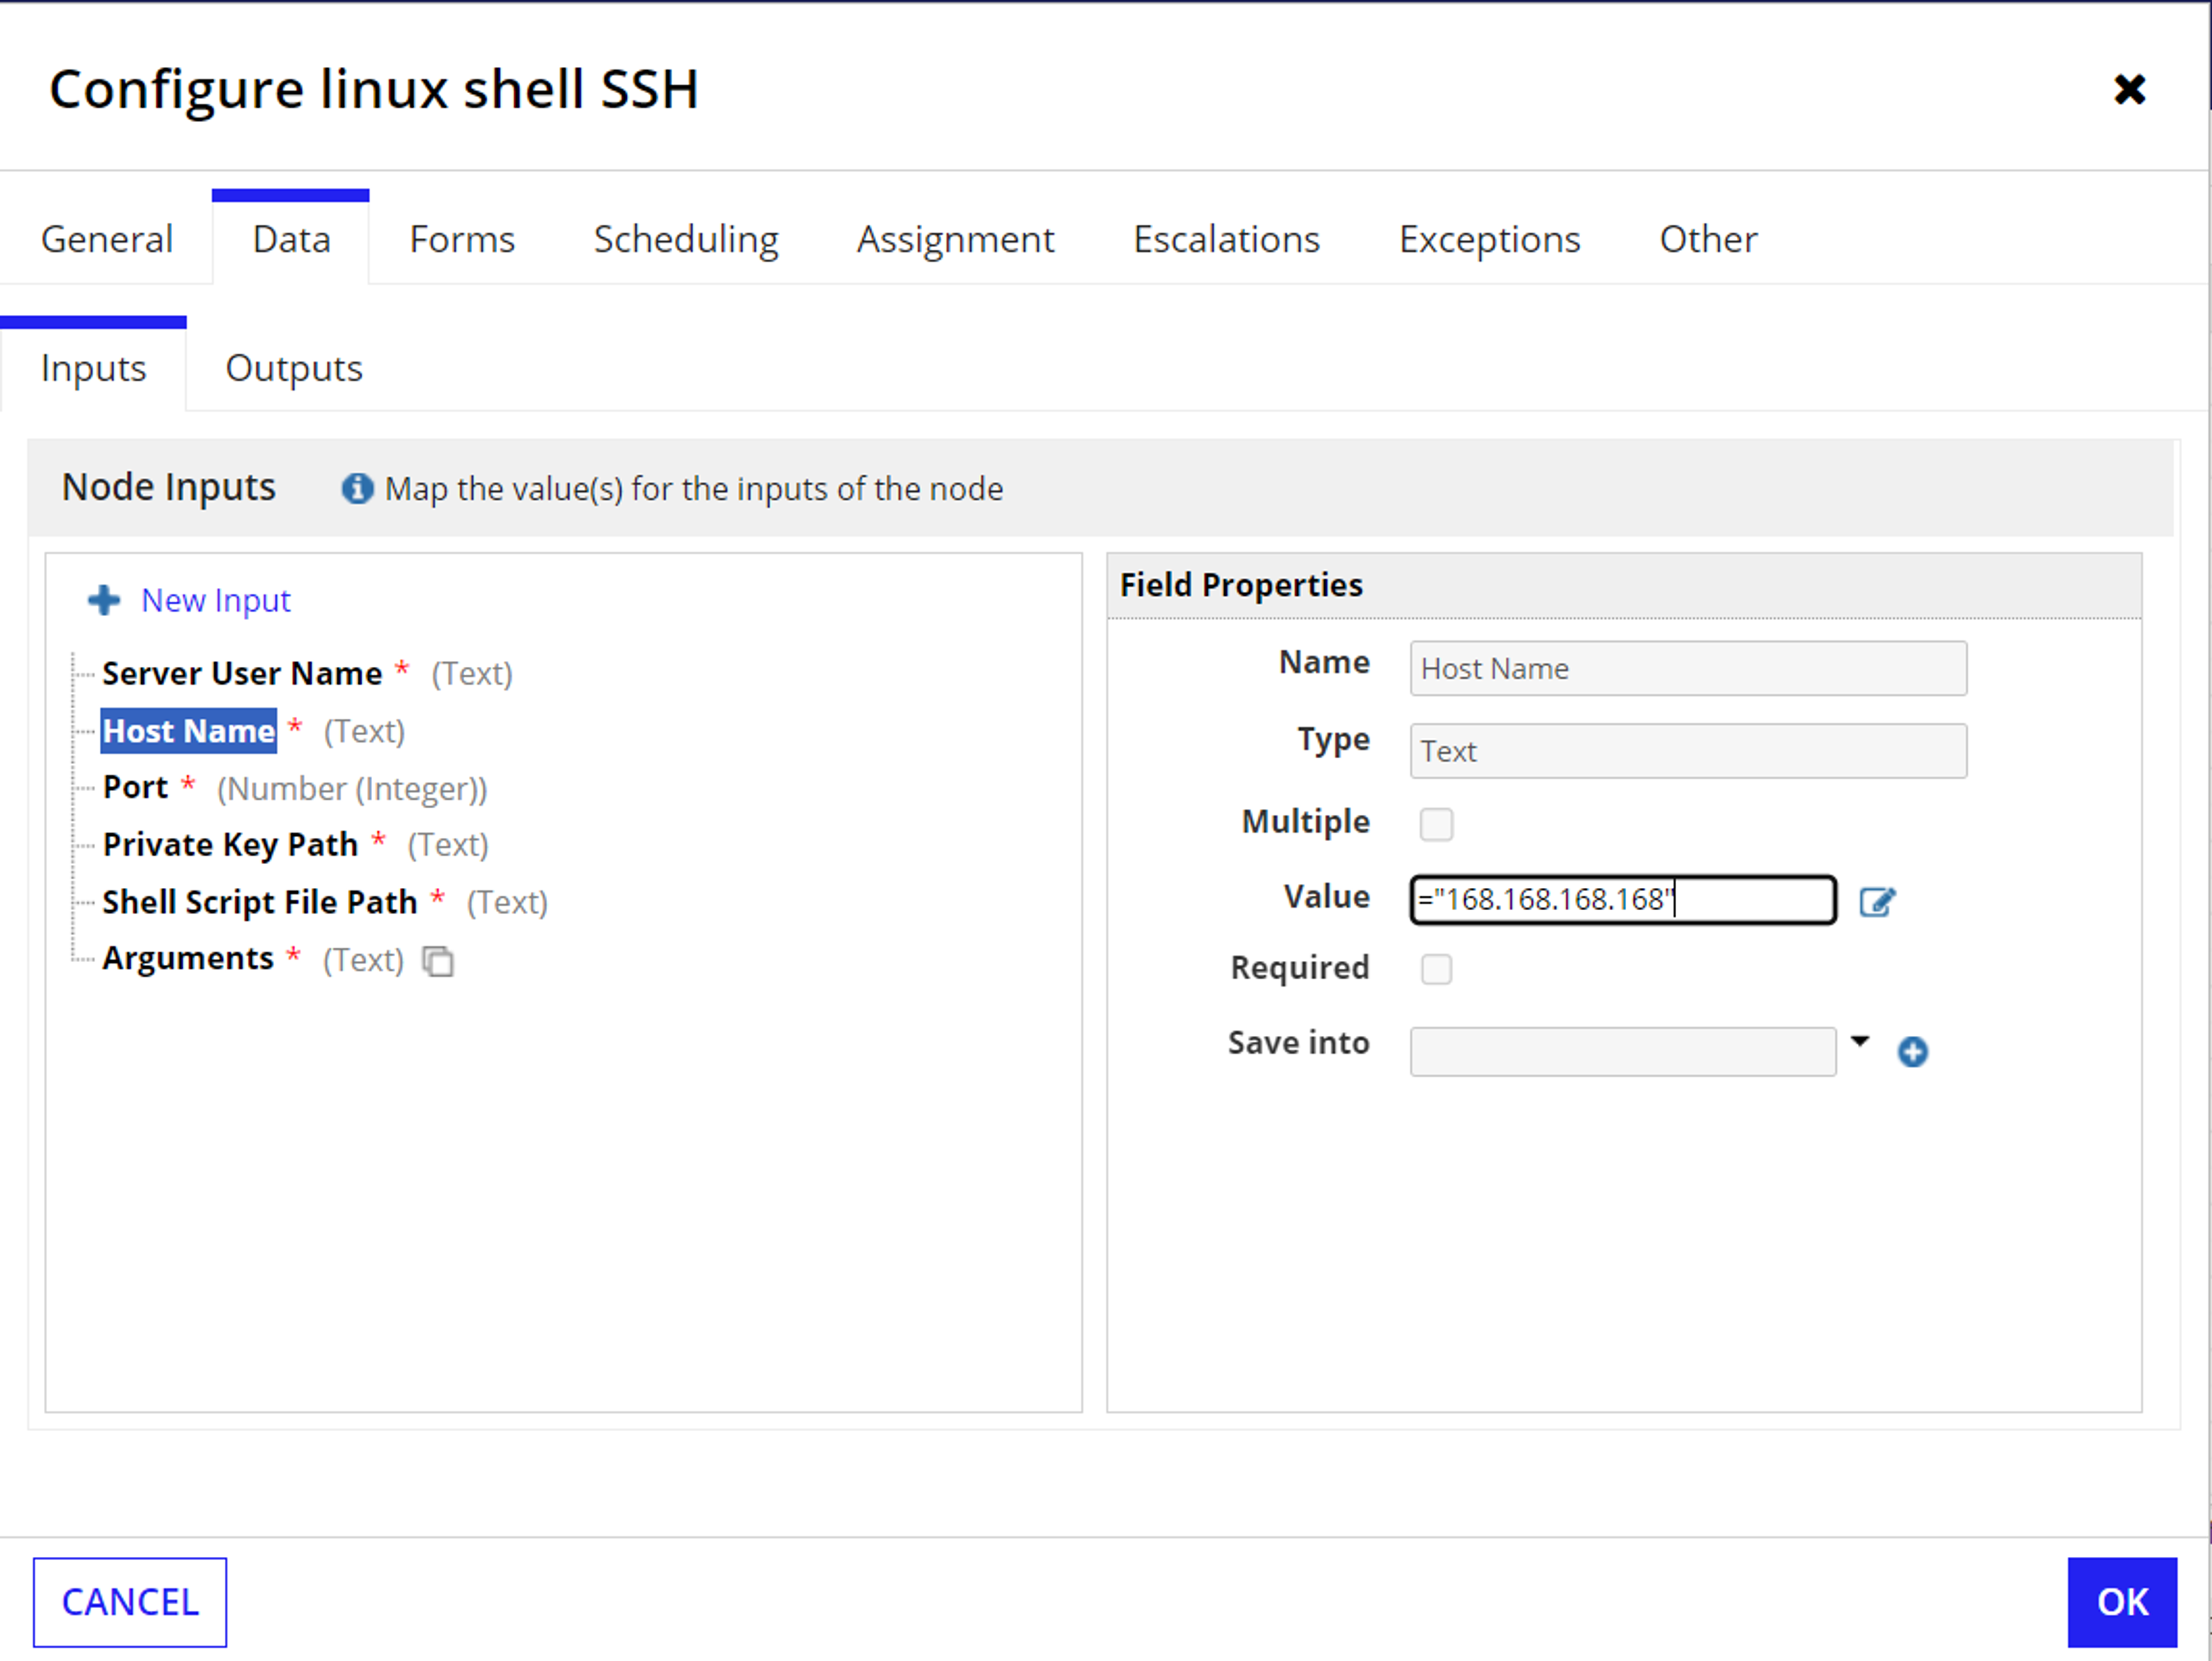
Task: Open the Exceptions tab
Action: 1489,240
